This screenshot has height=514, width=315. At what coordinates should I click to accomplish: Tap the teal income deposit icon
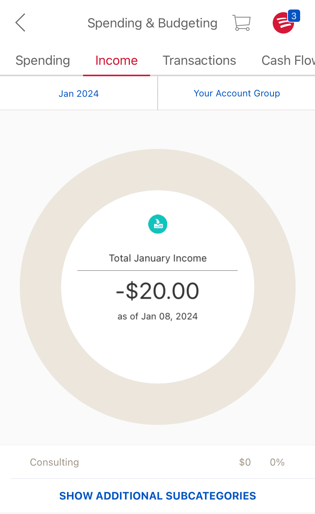coord(158,224)
